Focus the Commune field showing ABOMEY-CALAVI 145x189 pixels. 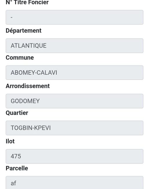[x=74, y=73]
